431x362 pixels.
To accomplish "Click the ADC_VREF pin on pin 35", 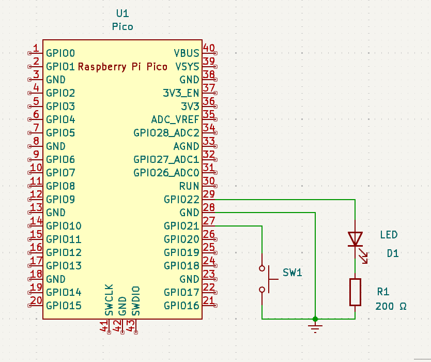I will pyautogui.click(x=209, y=119).
